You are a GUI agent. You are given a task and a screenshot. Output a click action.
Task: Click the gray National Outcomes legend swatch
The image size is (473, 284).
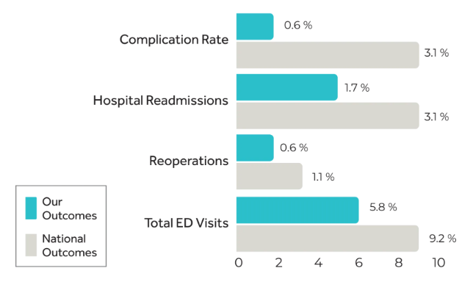coord(31,245)
